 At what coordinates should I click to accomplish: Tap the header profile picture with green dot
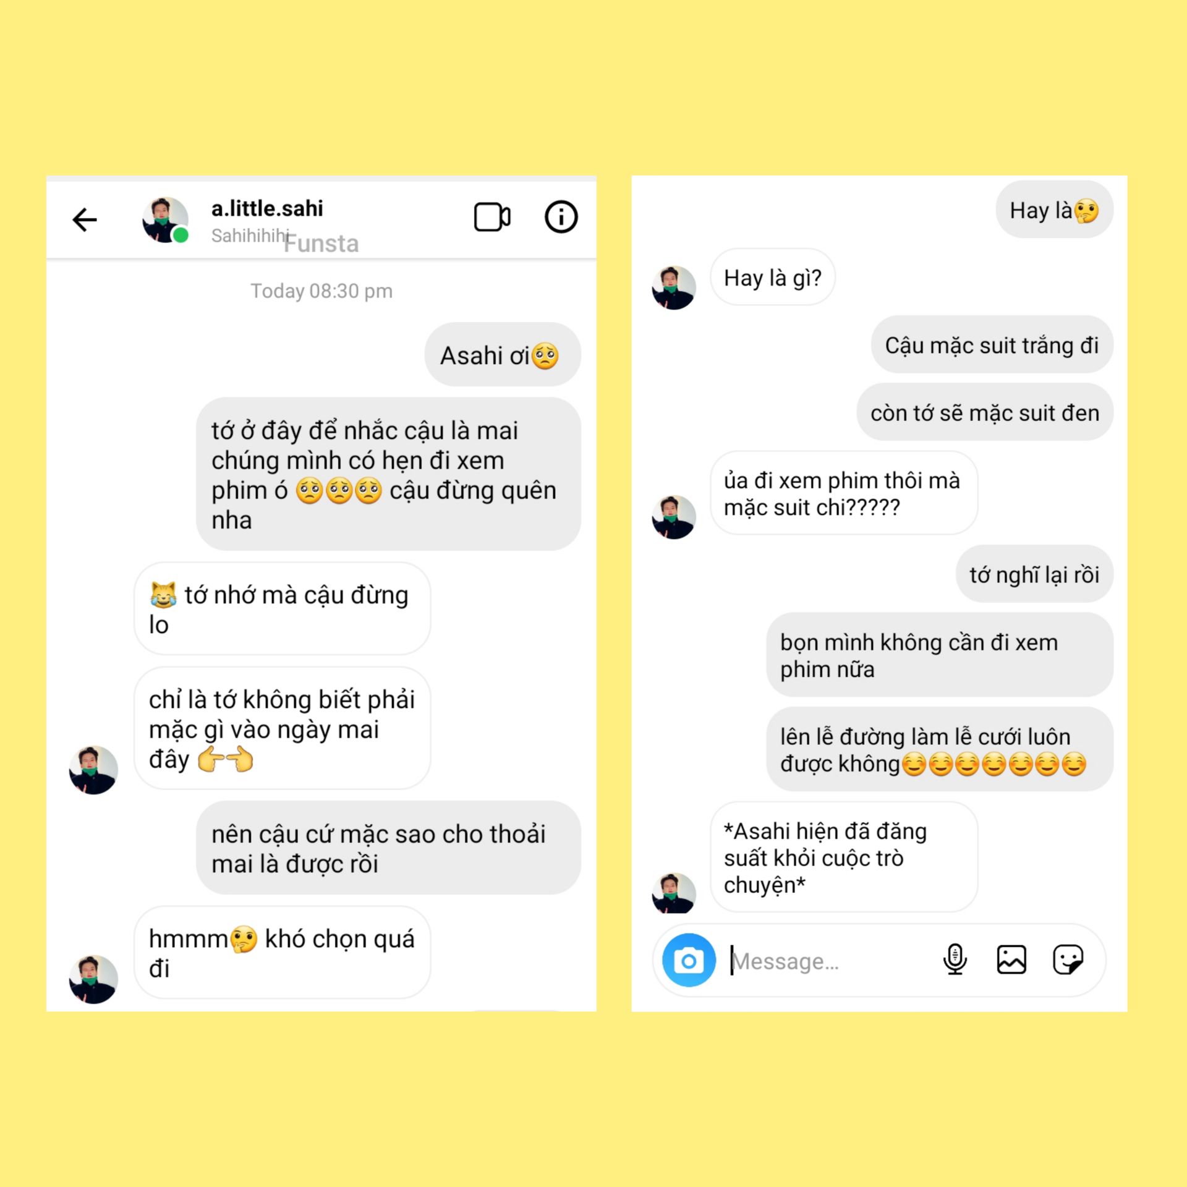coord(166,219)
